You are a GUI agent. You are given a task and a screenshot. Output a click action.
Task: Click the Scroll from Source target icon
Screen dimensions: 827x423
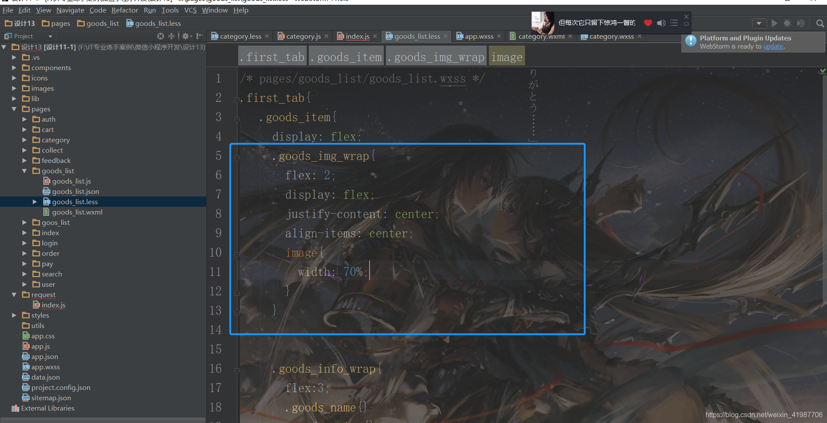[x=161, y=36]
